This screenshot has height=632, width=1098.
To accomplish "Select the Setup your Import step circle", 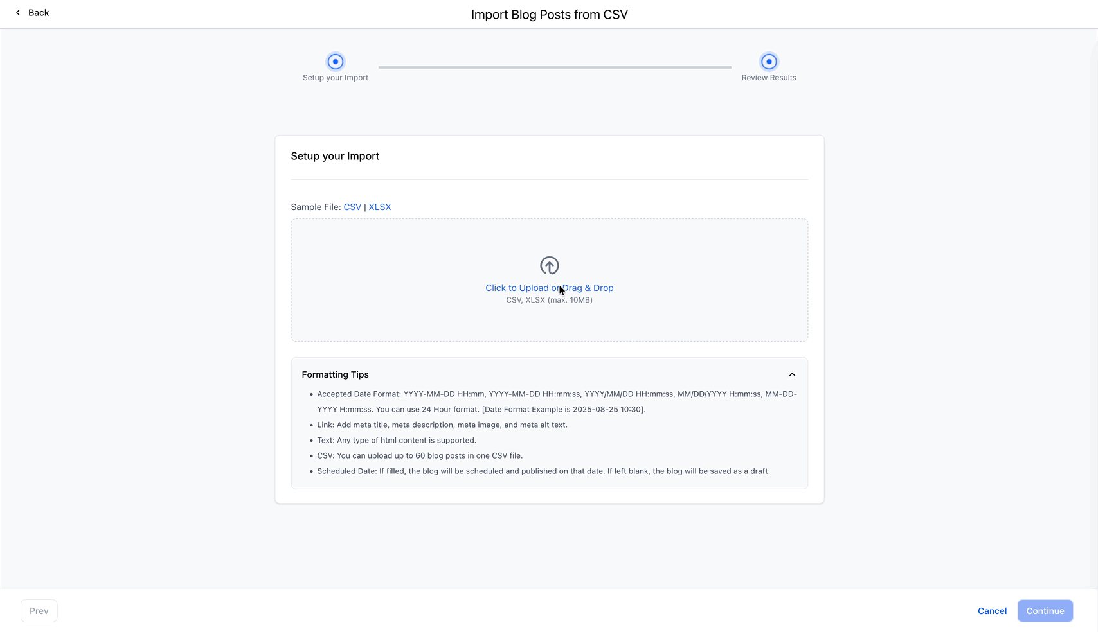I will point(336,62).
